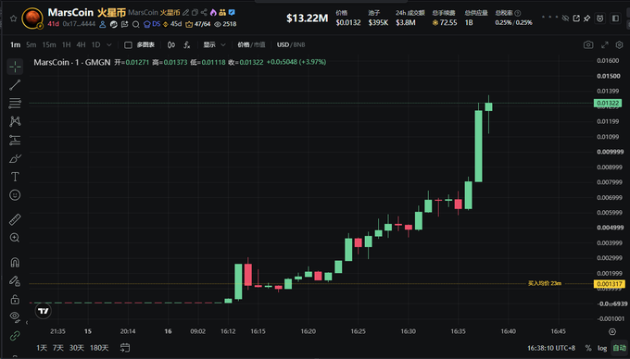Open chart settings gear

pyautogui.click(x=619, y=45)
